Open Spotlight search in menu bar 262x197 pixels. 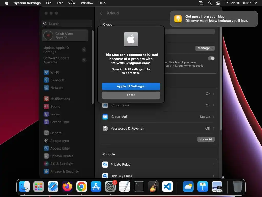(x=210, y=3)
